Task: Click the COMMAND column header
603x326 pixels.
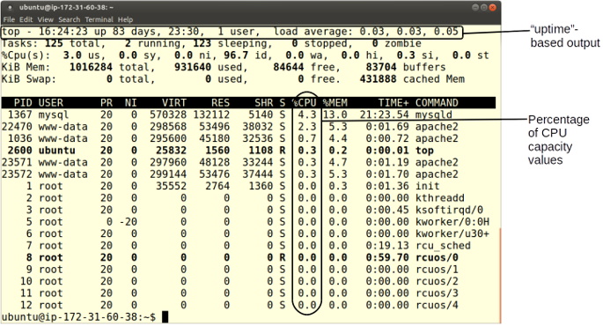Action: pyautogui.click(x=437, y=103)
